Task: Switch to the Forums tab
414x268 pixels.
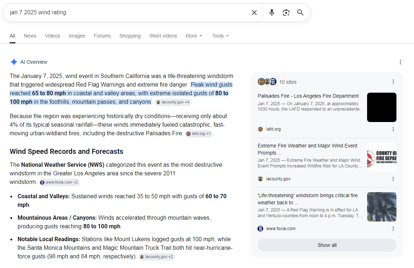Action: click(102, 36)
